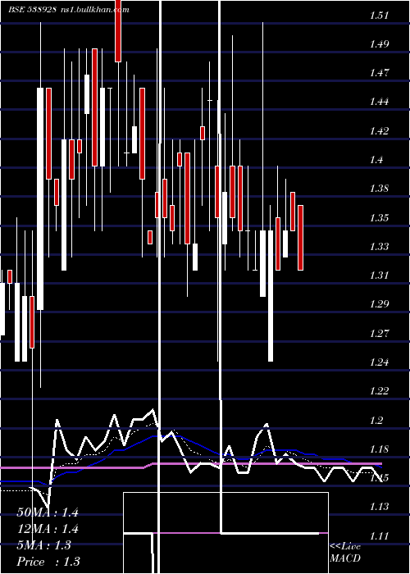This screenshot has width=410, height=574.
Task: Click the 1.49 price axis label
Action: tap(379, 44)
